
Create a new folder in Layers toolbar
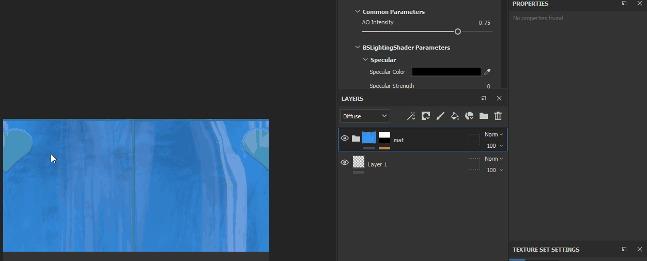[484, 116]
